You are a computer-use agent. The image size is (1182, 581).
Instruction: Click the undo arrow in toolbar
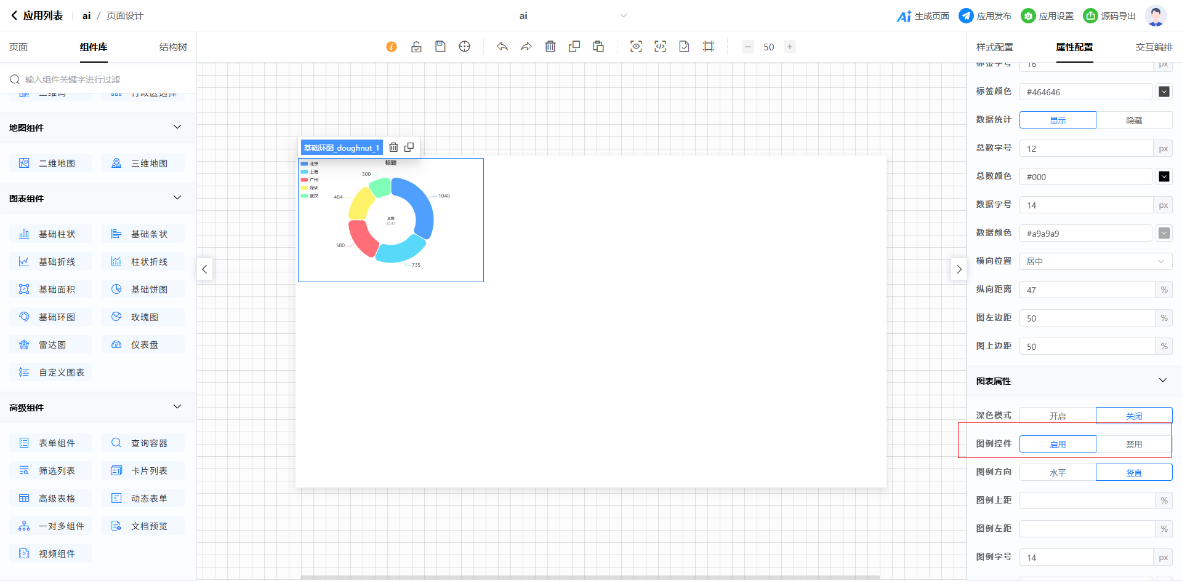click(x=502, y=47)
